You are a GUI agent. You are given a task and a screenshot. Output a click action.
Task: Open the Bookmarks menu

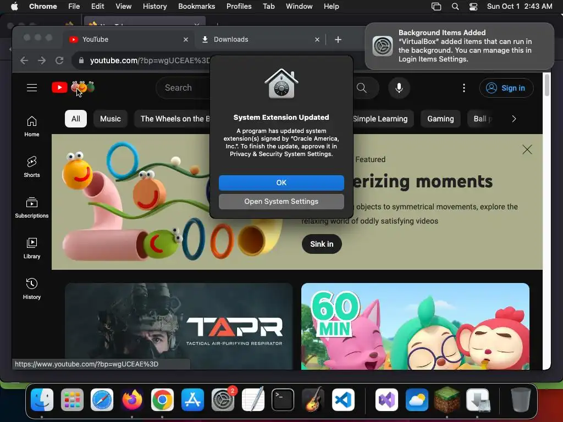(196, 7)
